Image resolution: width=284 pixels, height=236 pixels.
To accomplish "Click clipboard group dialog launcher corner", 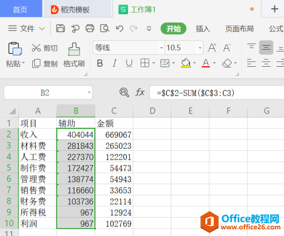I will [x=86, y=74].
